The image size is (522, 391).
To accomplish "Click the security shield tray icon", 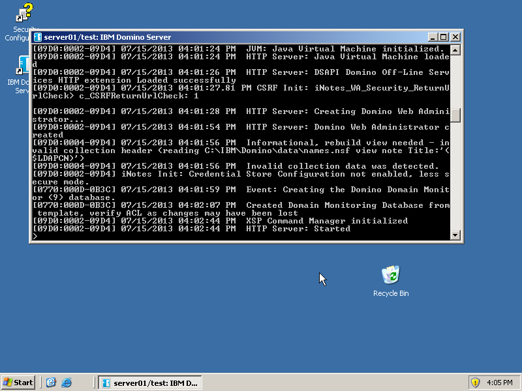I will (x=475, y=383).
